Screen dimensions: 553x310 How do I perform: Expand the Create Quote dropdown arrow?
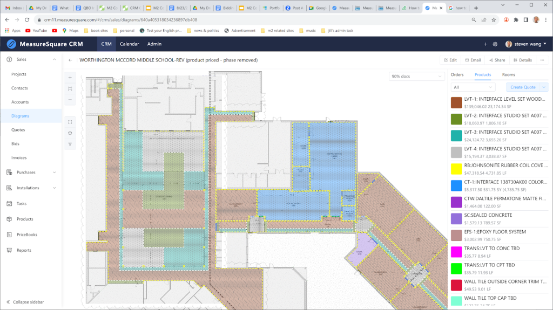point(544,87)
